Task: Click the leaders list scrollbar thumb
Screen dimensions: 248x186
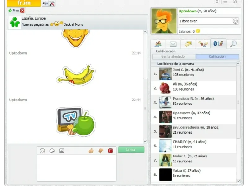Action: [x=238, y=102]
